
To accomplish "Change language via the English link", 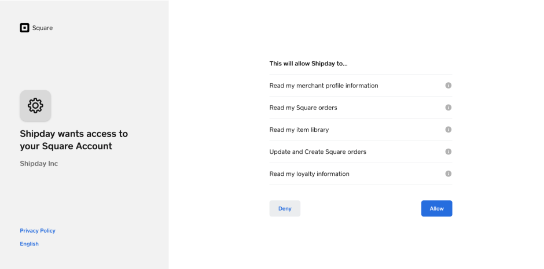I will tap(29, 244).
